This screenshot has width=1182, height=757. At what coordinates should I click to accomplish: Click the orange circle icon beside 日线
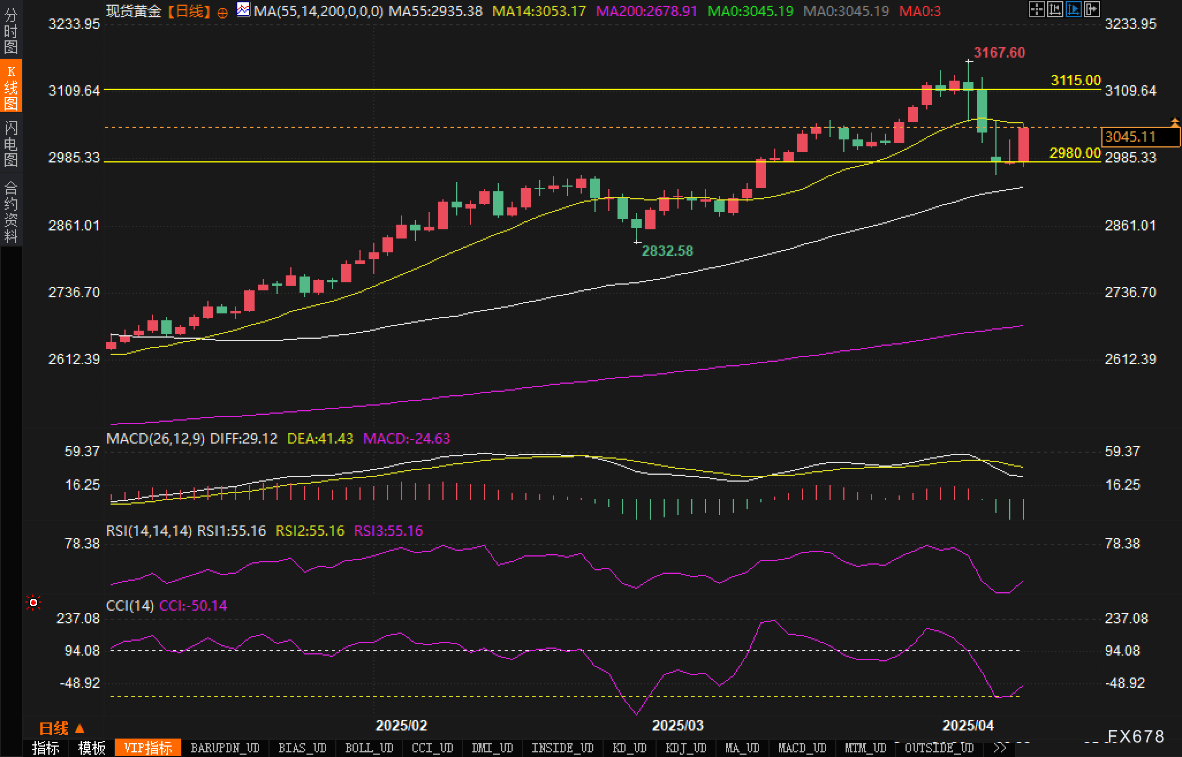point(222,13)
